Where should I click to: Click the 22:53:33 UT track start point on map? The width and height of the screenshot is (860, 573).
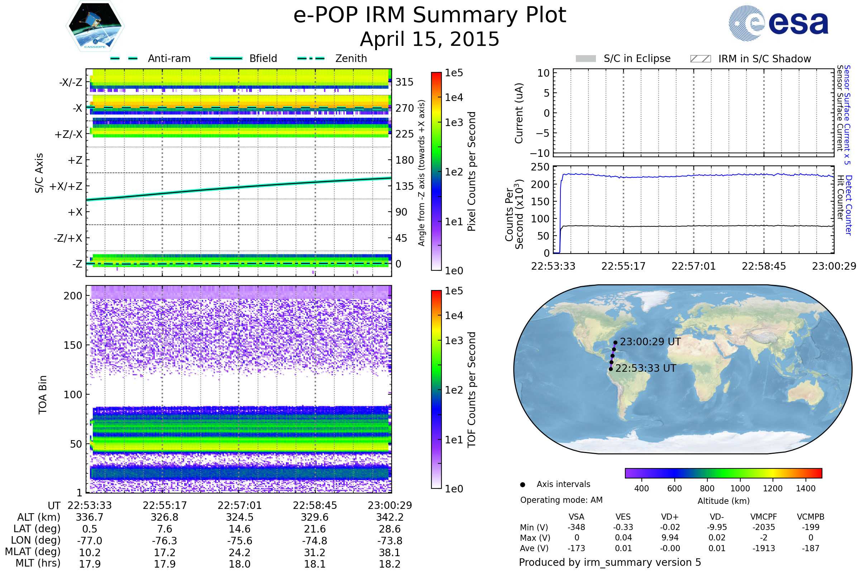(x=611, y=369)
